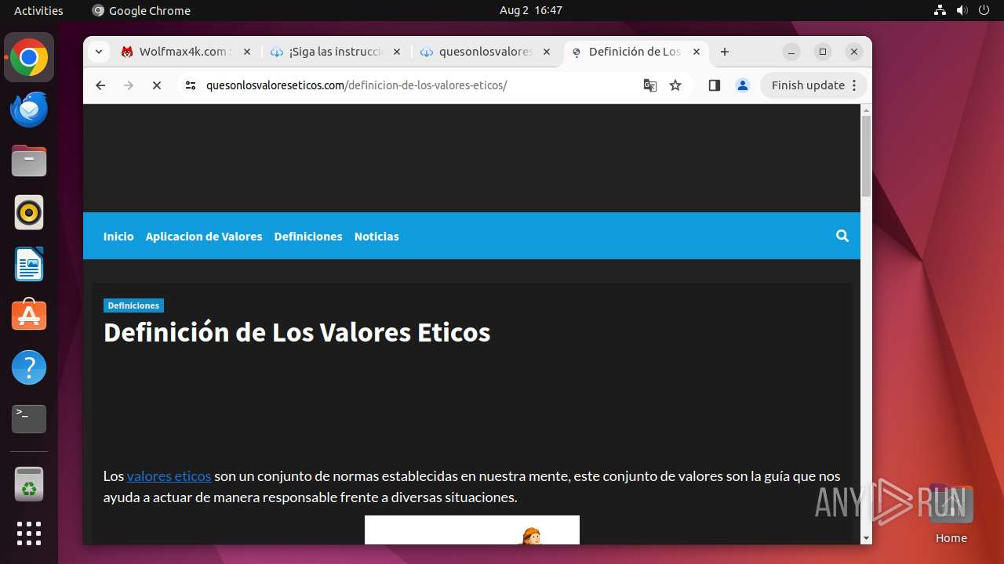The width and height of the screenshot is (1004, 564).
Task: Launch Thunderbird mail from the dock
Action: tap(29, 110)
